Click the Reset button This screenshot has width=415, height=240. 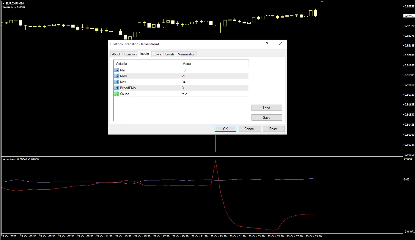point(273,129)
